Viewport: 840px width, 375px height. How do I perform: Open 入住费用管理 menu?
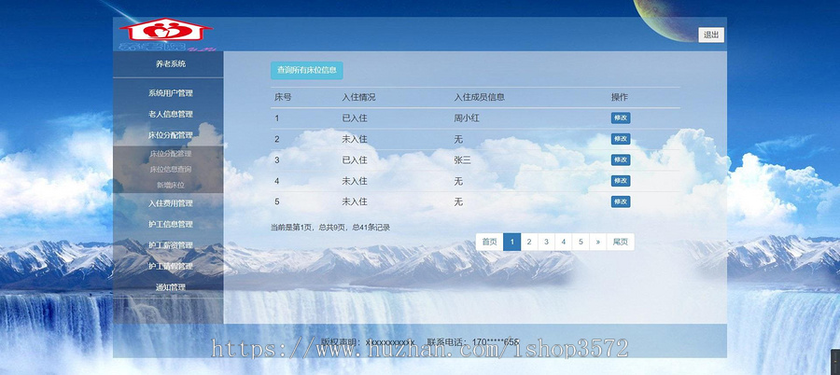click(171, 203)
